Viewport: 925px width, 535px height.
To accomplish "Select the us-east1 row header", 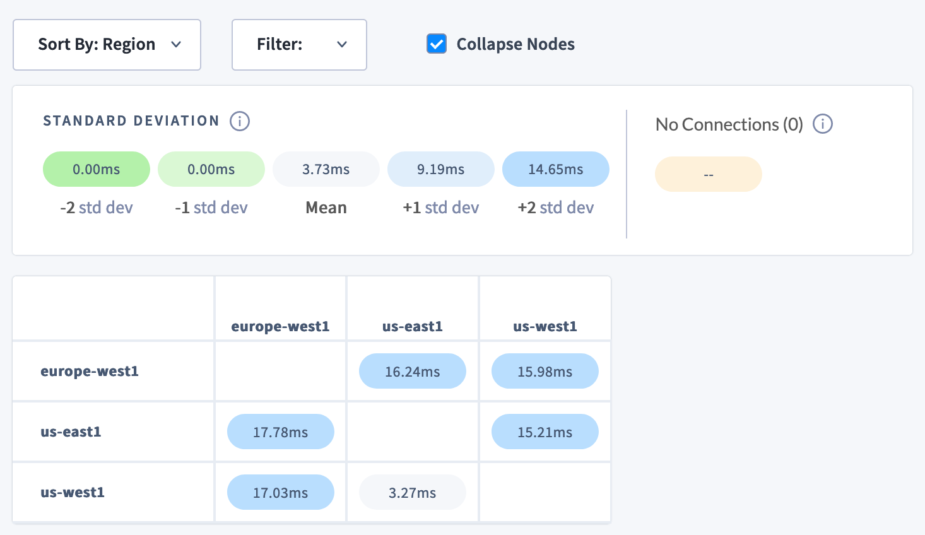I will click(71, 432).
